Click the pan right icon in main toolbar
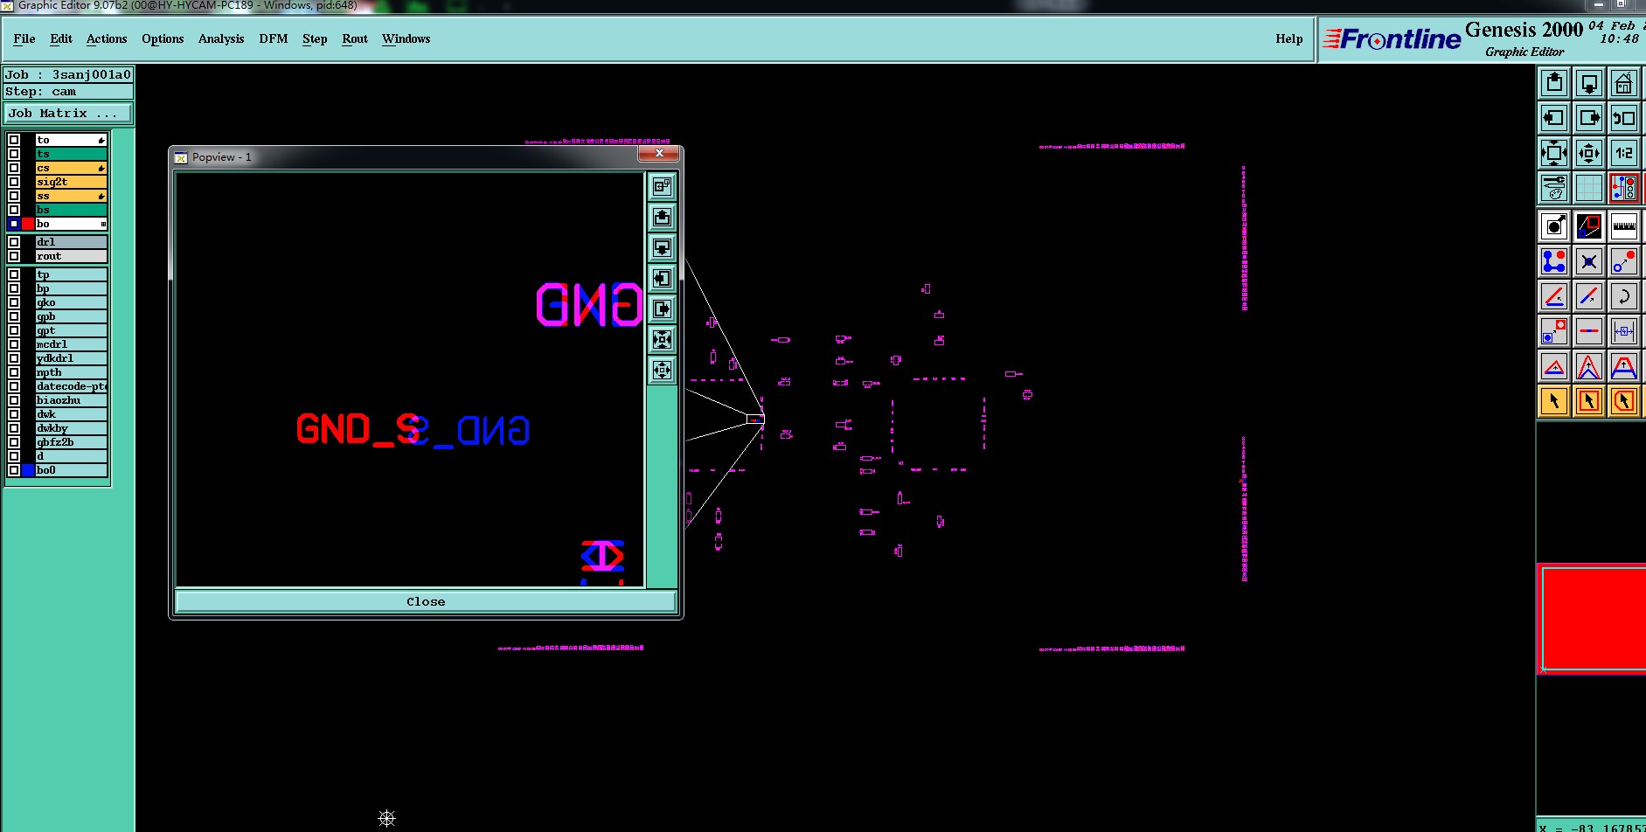Viewport: 1646px width, 832px height. (x=1589, y=118)
